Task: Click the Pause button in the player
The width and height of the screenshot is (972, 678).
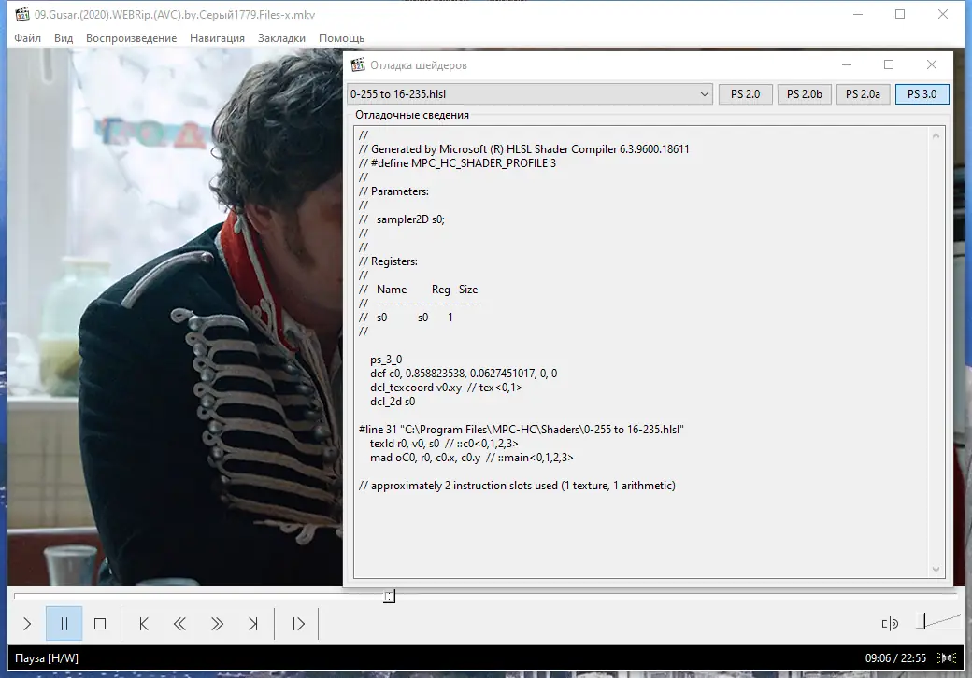Action: click(x=64, y=624)
